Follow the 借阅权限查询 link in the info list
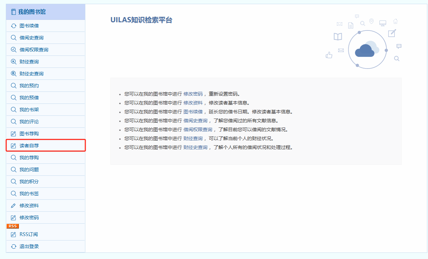 tap(198, 129)
